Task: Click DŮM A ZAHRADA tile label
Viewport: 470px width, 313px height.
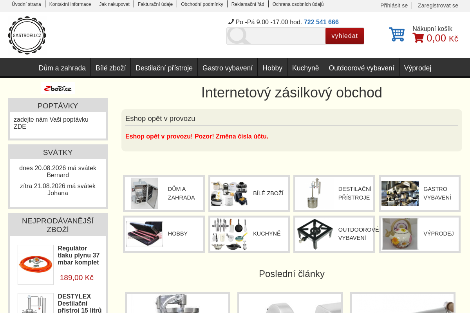Action: coord(181,193)
